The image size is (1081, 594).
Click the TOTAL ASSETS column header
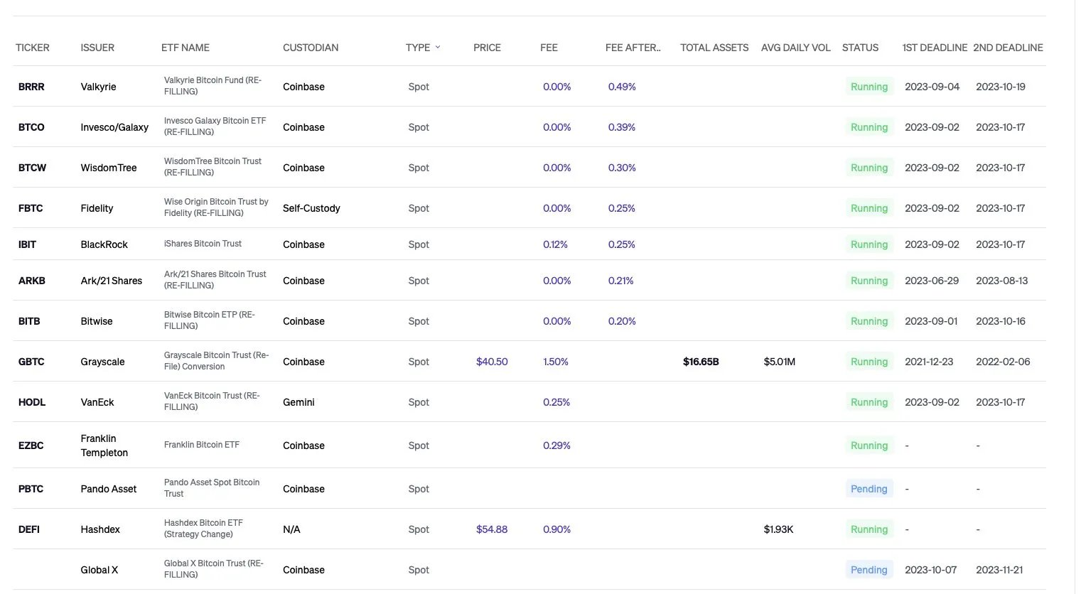click(x=714, y=48)
